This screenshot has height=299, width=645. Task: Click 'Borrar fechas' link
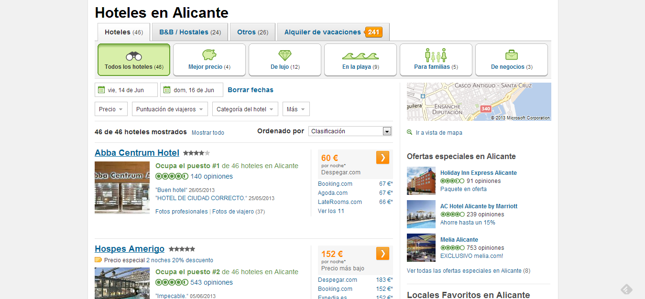point(251,90)
